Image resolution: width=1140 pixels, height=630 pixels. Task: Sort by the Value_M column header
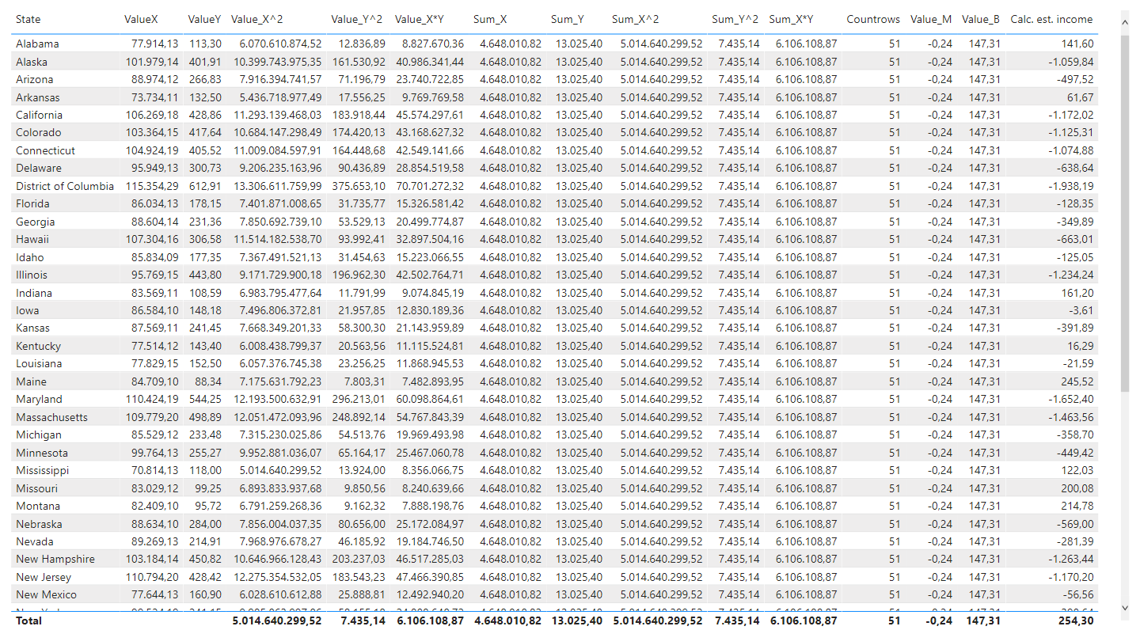pyautogui.click(x=931, y=19)
